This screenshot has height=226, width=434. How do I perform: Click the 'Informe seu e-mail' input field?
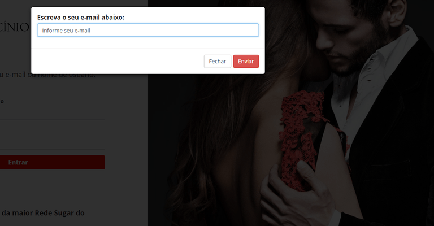(x=148, y=30)
